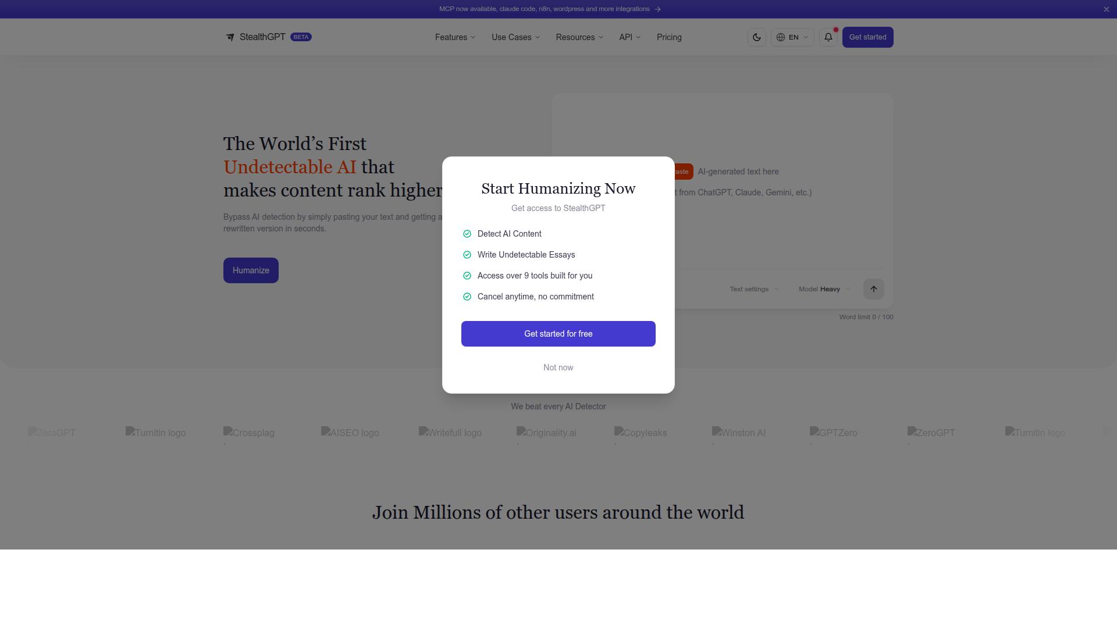Viewport: 1117px width, 628px height.
Task: Click the We beat every AI Detector text
Action: point(558,406)
